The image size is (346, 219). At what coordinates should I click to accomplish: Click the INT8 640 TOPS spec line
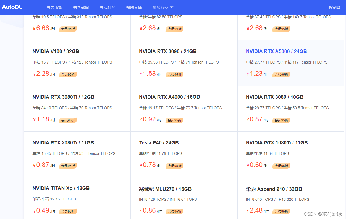pyautogui.click(x=278, y=199)
